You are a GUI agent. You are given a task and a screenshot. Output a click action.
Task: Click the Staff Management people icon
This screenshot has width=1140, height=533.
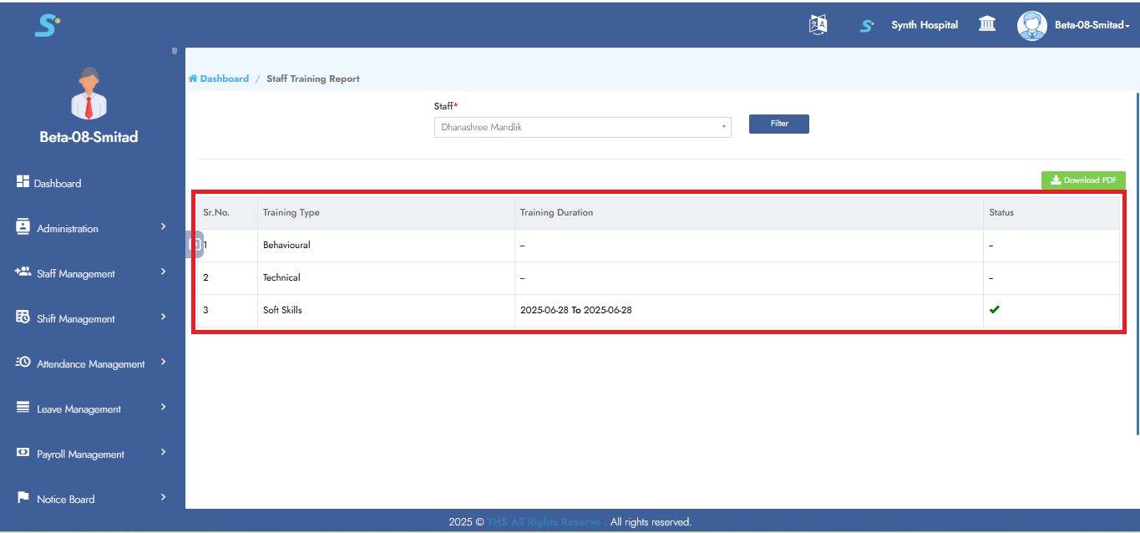pyautogui.click(x=23, y=272)
